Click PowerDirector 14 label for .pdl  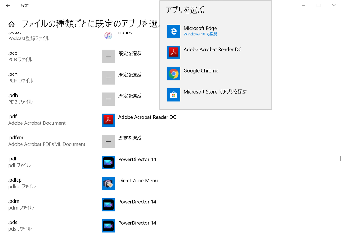click(x=137, y=159)
